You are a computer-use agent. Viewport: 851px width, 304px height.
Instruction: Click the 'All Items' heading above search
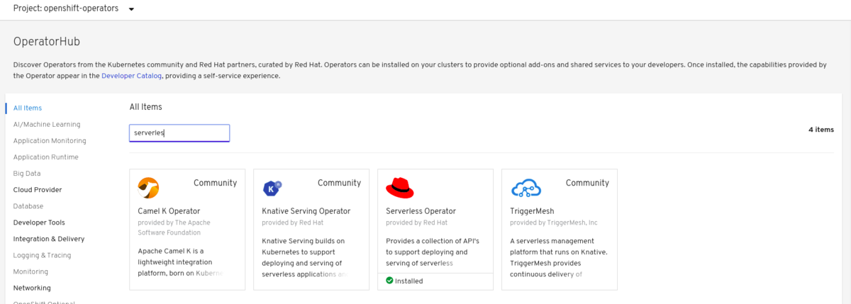(145, 107)
